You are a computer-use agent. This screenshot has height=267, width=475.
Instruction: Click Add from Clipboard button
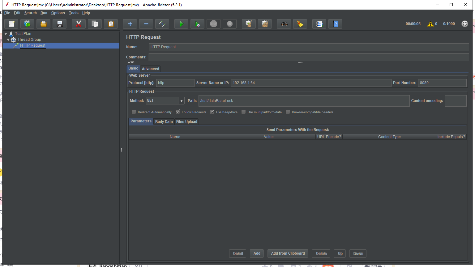point(288,253)
